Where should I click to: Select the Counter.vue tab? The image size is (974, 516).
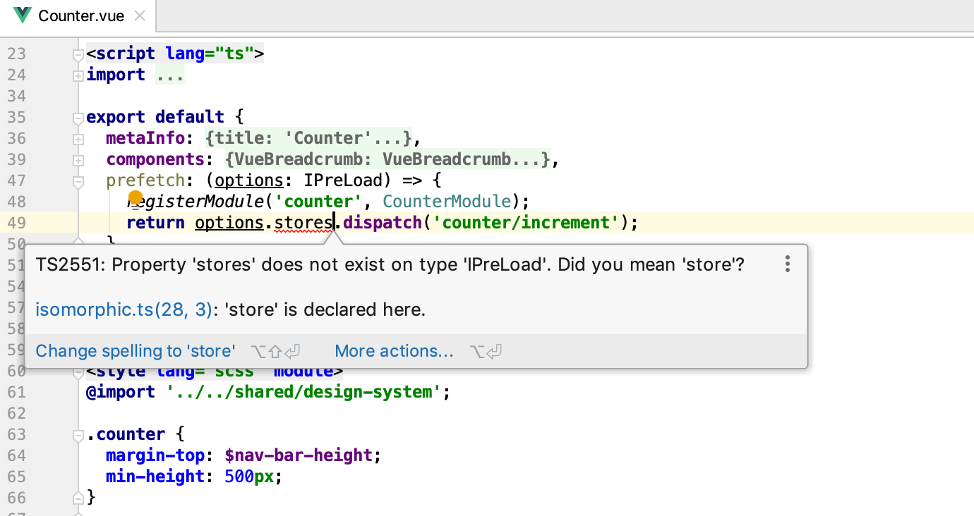pos(81,16)
